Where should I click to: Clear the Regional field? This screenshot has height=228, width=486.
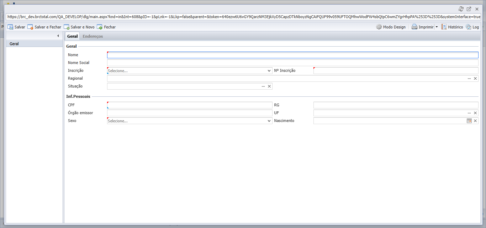(x=475, y=79)
